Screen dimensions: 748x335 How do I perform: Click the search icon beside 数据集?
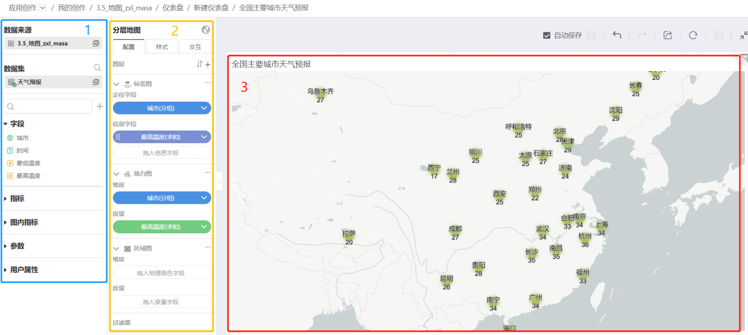pyautogui.click(x=97, y=68)
